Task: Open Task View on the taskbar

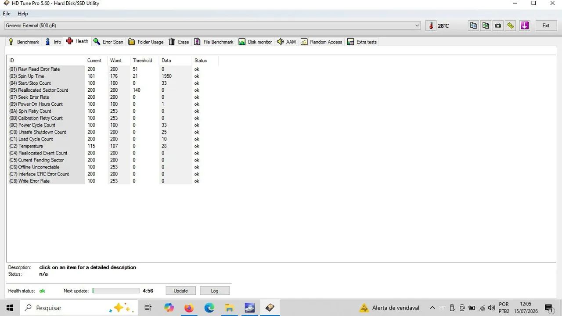Action: click(x=148, y=308)
